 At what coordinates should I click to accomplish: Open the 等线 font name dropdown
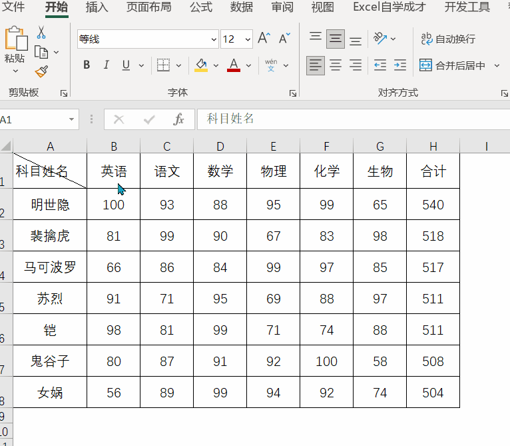[214, 39]
